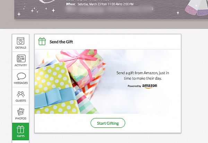Open the Photos pictures icon
The height and width of the screenshot is (143, 208).
[21, 111]
